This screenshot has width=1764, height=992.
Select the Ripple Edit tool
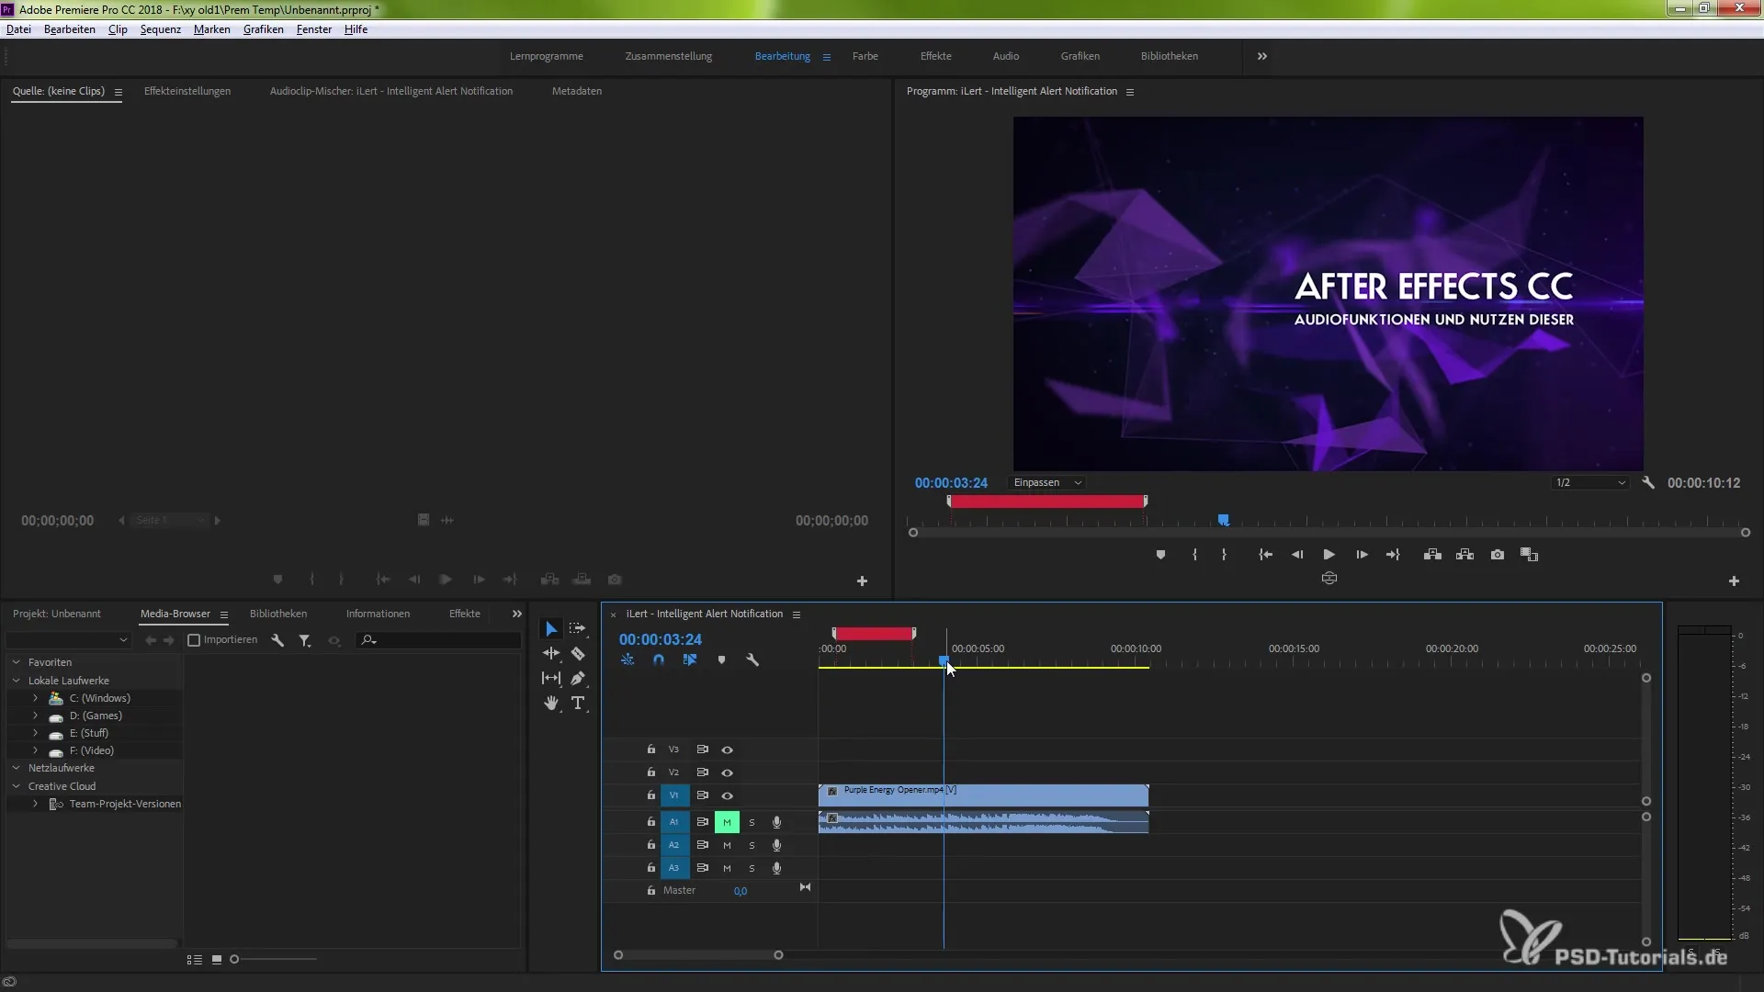click(x=551, y=653)
